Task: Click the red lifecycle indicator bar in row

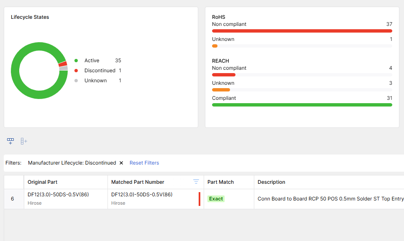Action: click(199, 199)
